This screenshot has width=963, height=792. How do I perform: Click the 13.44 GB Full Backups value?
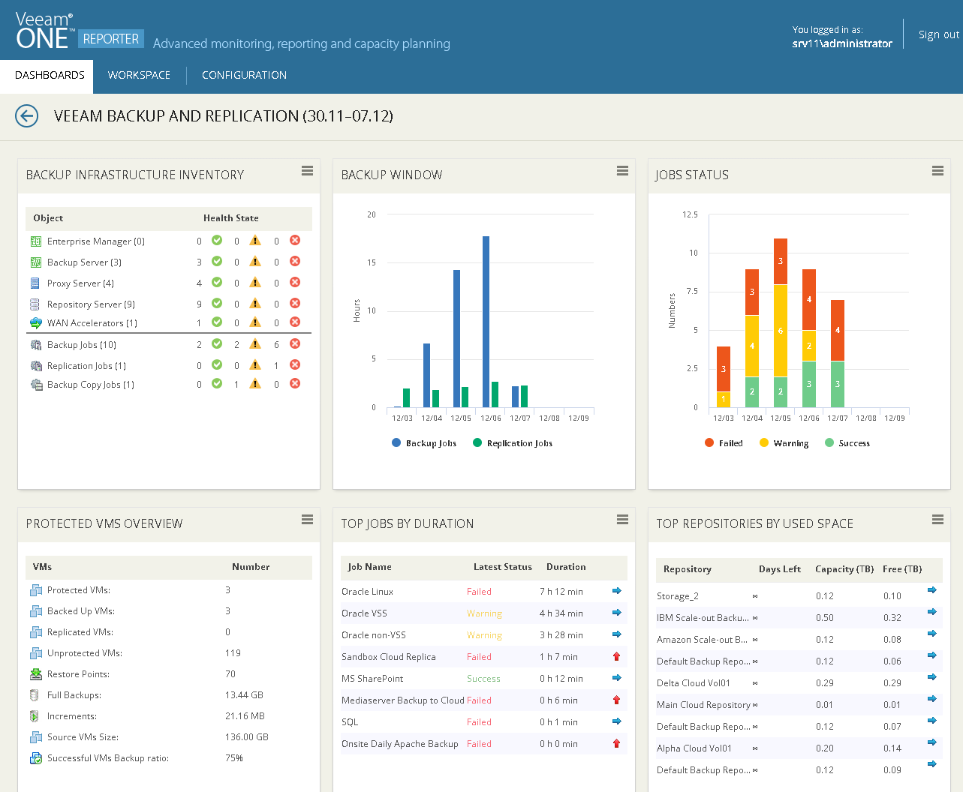click(x=244, y=695)
